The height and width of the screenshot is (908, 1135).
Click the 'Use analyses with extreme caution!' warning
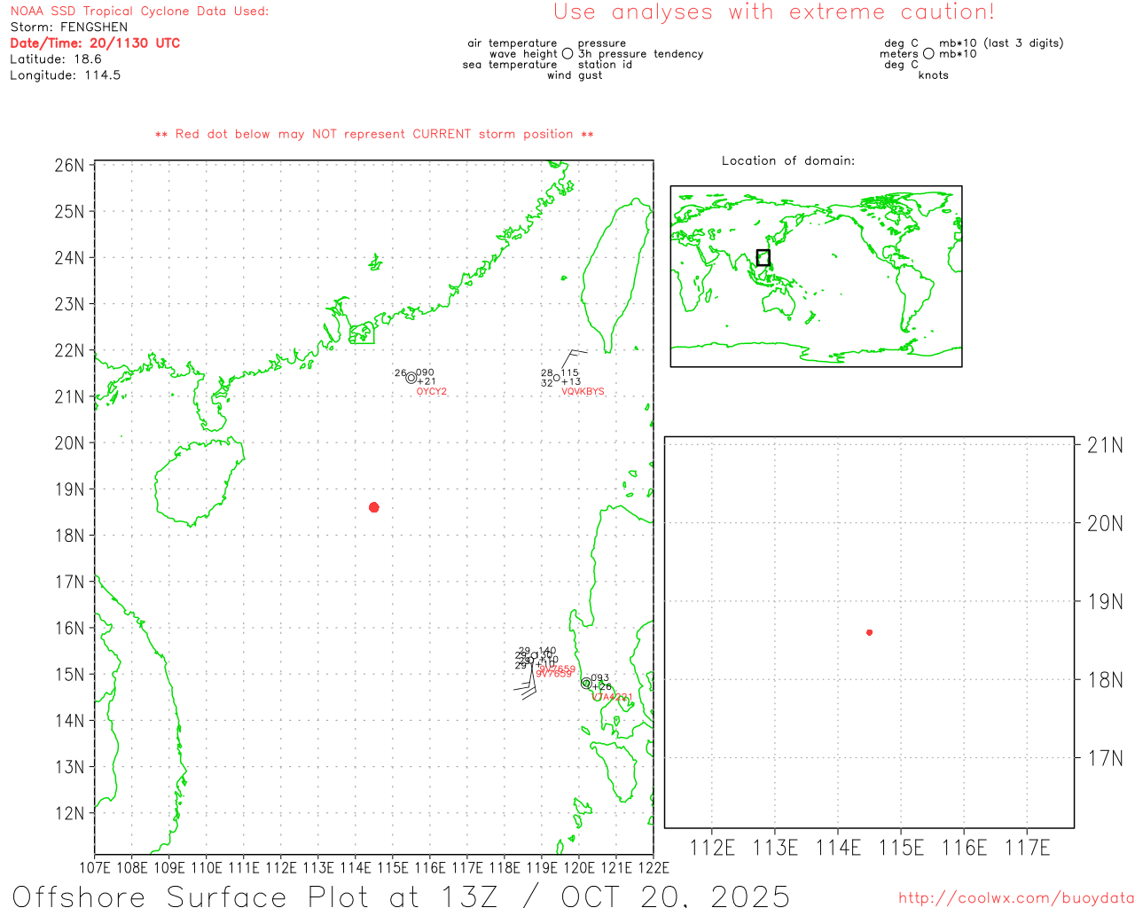pyautogui.click(x=773, y=12)
